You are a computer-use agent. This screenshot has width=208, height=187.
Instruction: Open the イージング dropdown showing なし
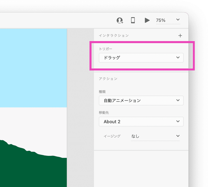[155, 136]
